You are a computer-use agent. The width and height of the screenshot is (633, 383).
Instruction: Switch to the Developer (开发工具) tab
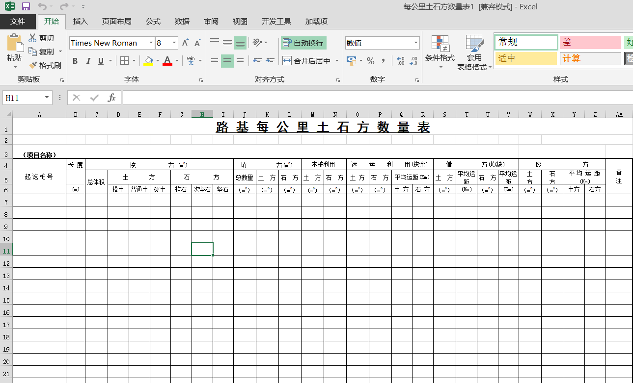[x=276, y=22]
